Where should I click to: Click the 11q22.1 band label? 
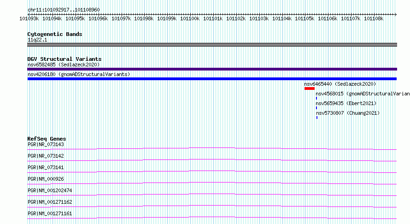(37, 40)
